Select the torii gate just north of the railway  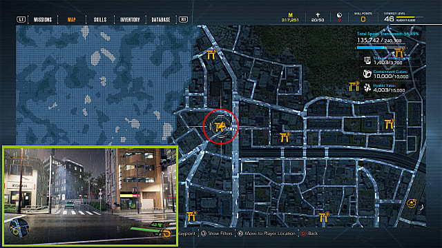point(285,137)
